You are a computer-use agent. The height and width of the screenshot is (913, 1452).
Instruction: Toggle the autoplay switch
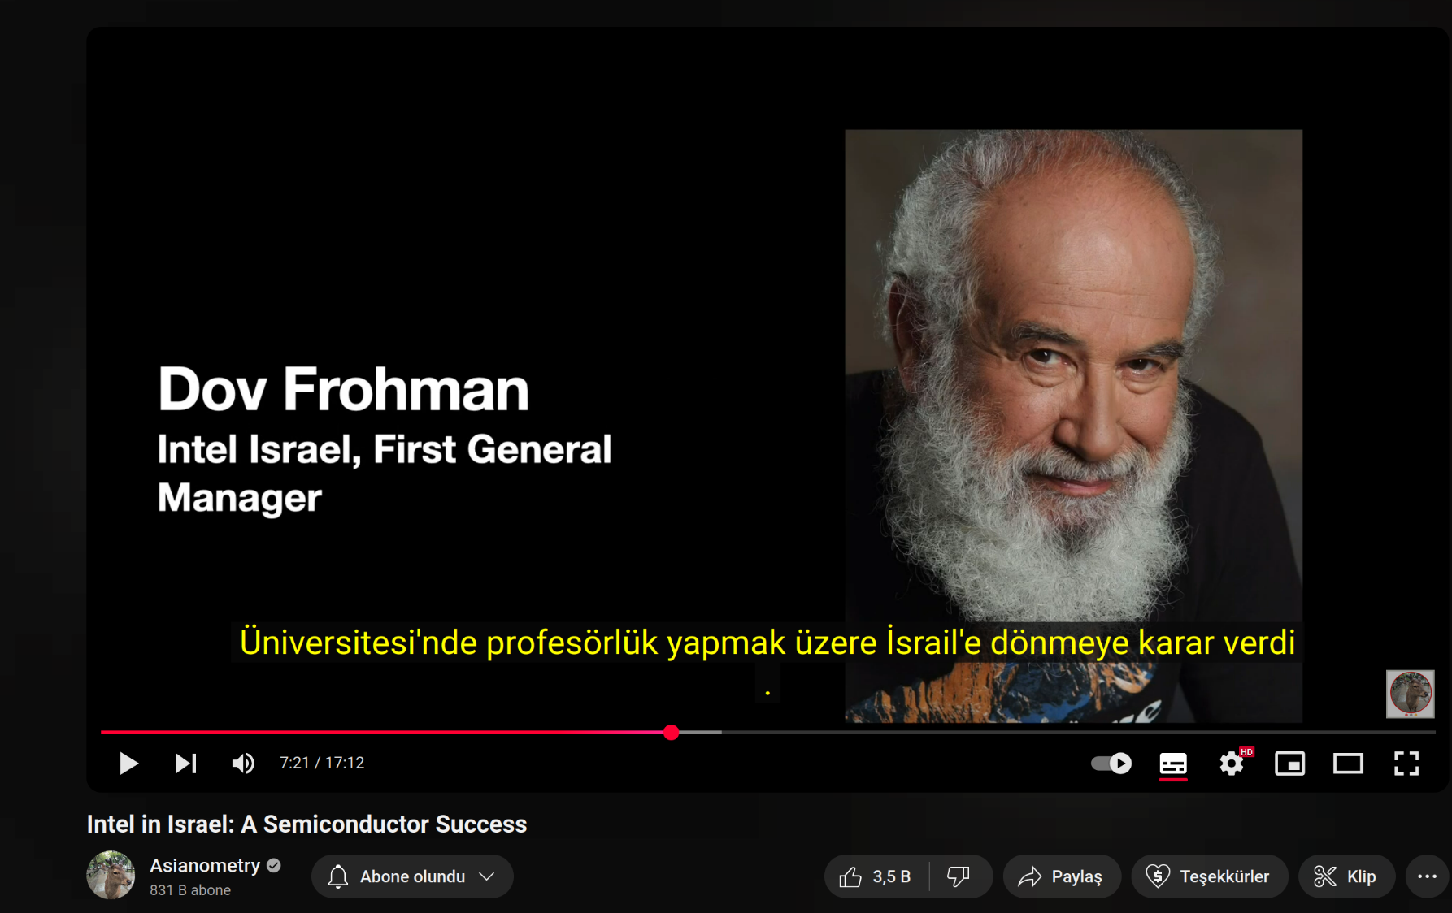(x=1111, y=764)
